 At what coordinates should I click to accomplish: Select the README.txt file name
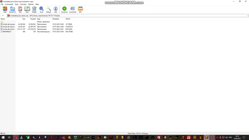point(7,32)
